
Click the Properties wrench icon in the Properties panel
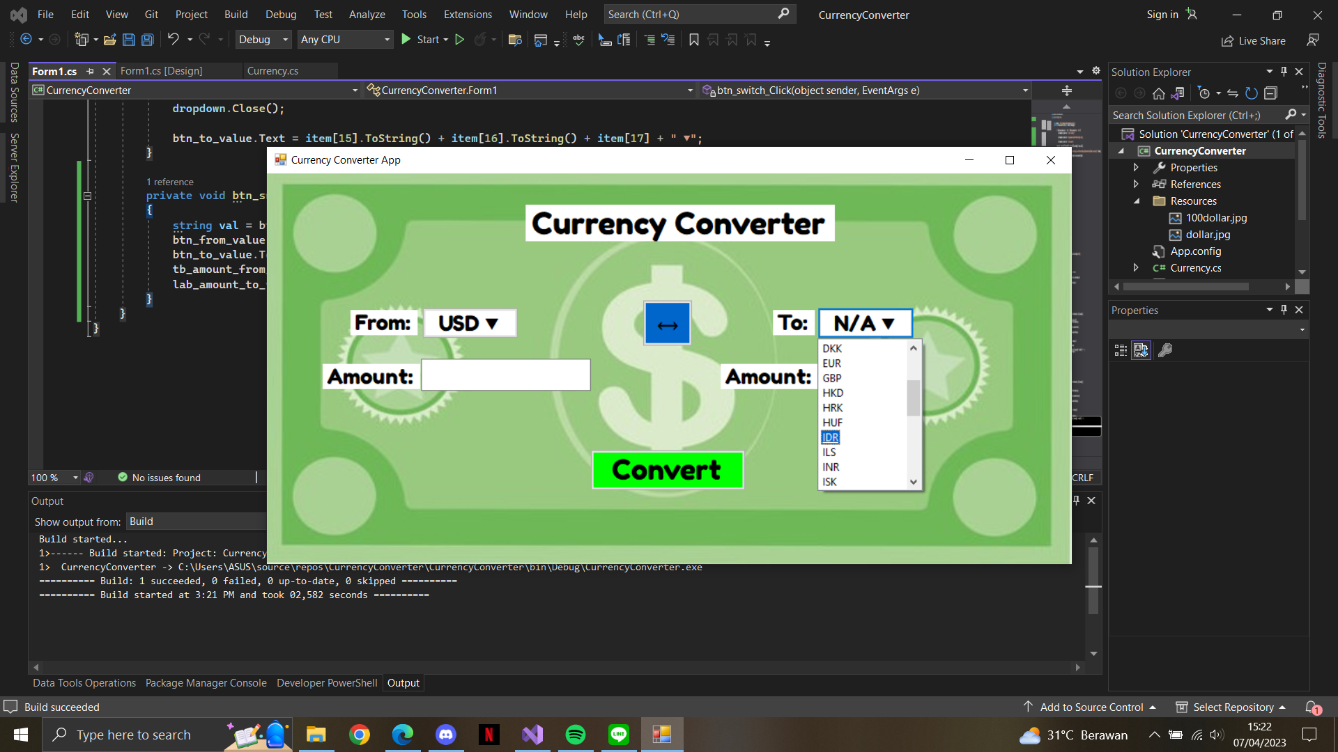click(x=1165, y=350)
